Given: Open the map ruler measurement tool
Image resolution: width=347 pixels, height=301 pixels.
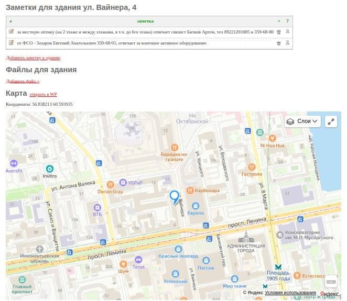Looking at the screenshot, I should (x=331, y=282).
